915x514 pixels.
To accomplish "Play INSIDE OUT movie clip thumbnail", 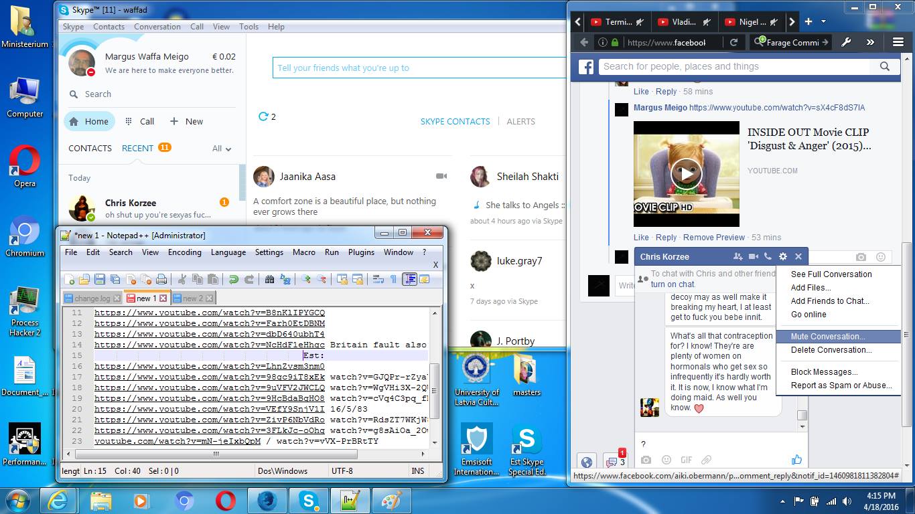I will [x=687, y=174].
